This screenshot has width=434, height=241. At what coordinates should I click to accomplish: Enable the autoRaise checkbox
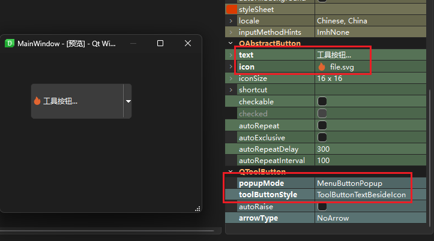(x=322, y=206)
